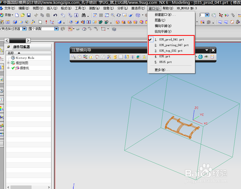
Task: Click the unite boolean icon with plus
Action: (x=101, y=22)
